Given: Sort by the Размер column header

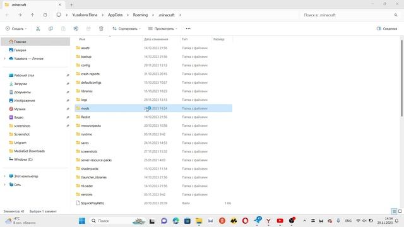Looking at the screenshot, I should (219, 39).
